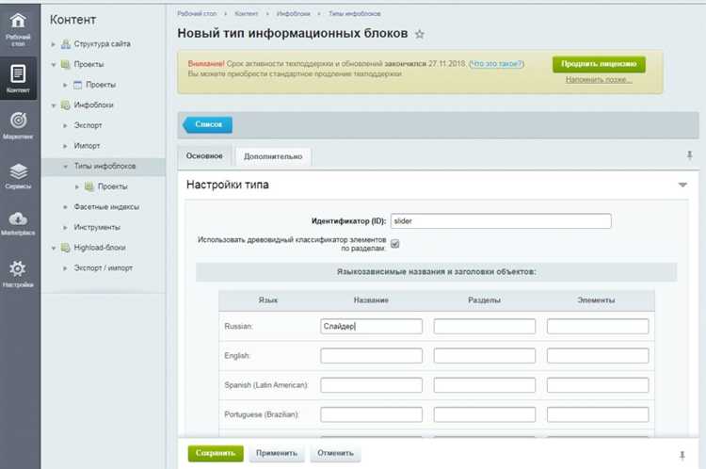Screen dimensions: 706x469
Task: Click the pin icon beside the tabs
Action: (688, 155)
